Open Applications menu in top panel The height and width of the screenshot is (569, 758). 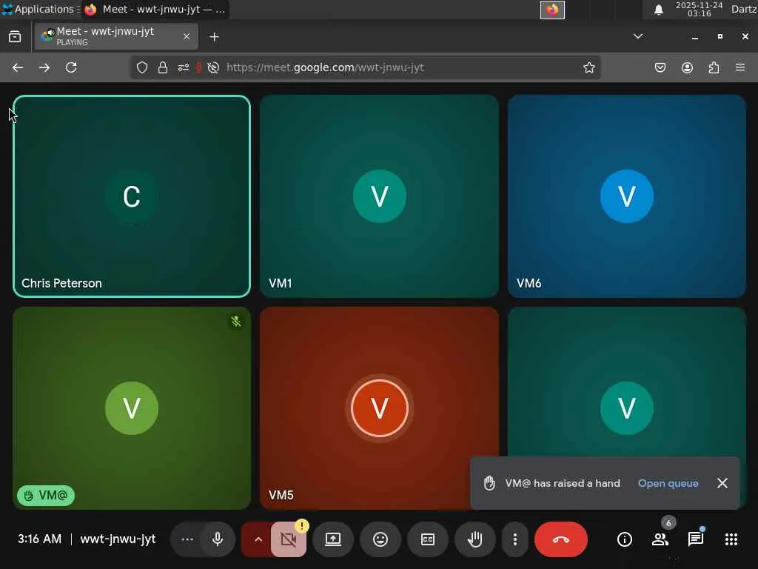coord(41,9)
